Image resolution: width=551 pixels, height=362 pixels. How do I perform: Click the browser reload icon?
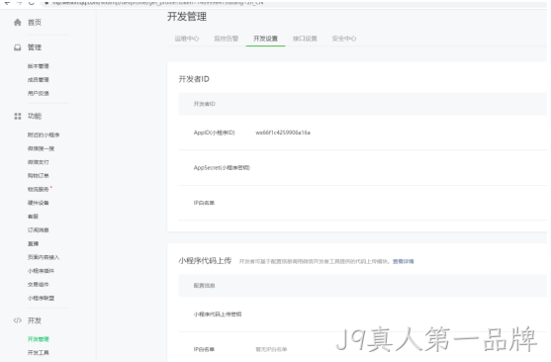pos(32,2)
